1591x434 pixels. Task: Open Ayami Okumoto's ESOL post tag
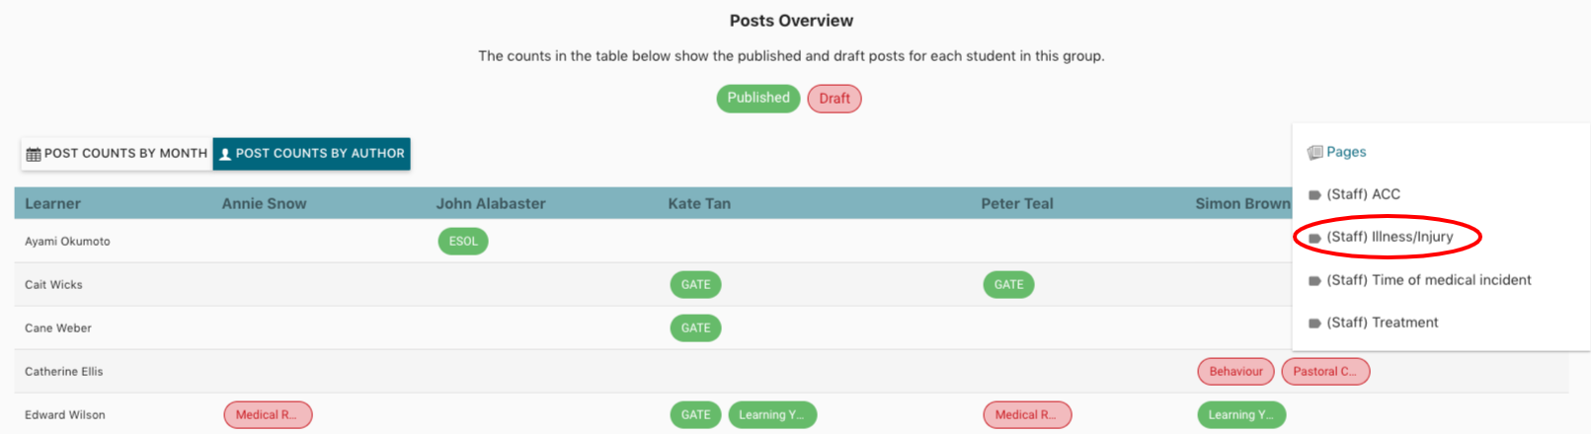tap(463, 242)
